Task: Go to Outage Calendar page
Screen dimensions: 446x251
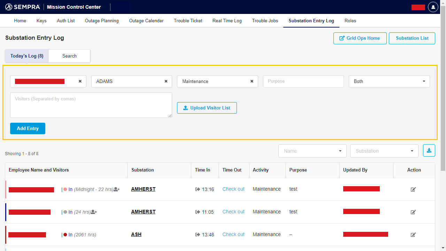Action: coord(146,21)
